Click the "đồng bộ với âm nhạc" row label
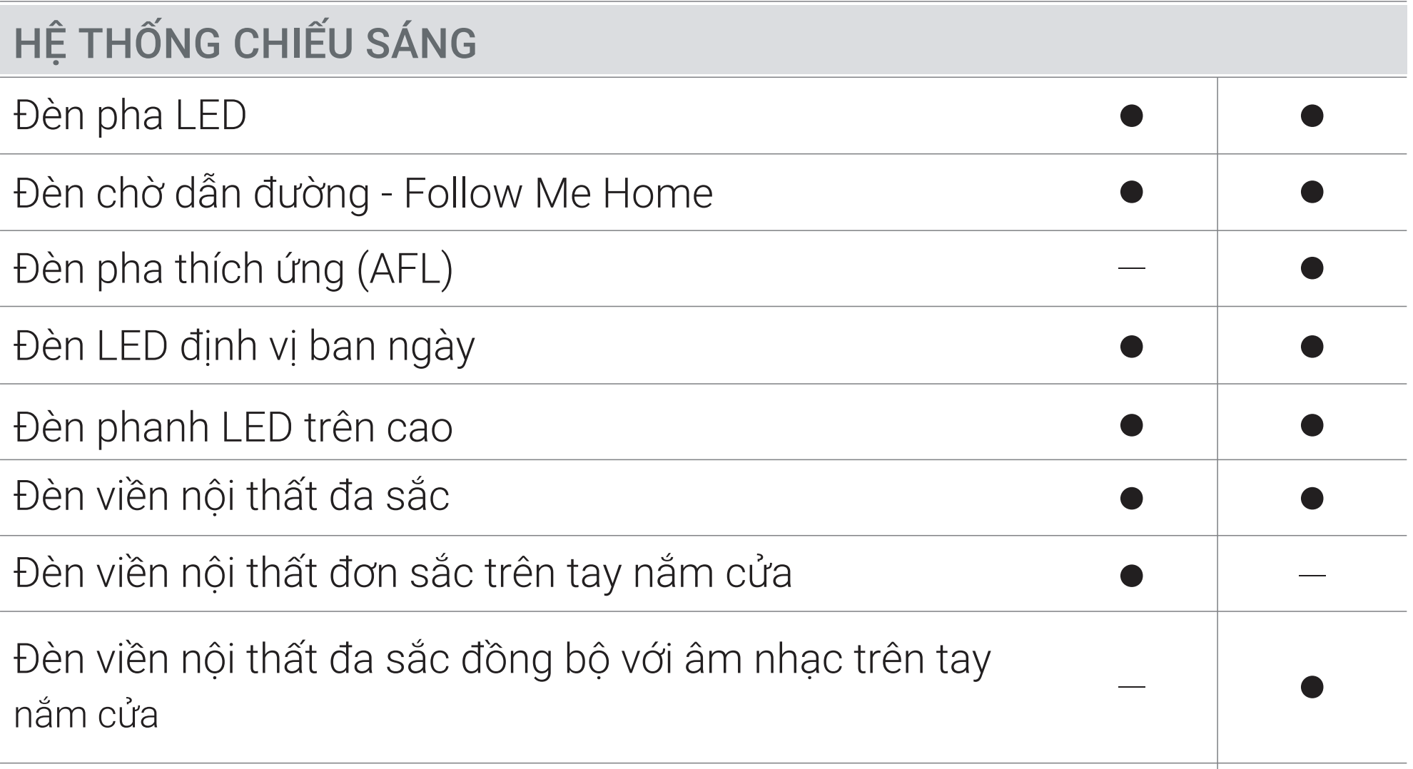 point(502,660)
